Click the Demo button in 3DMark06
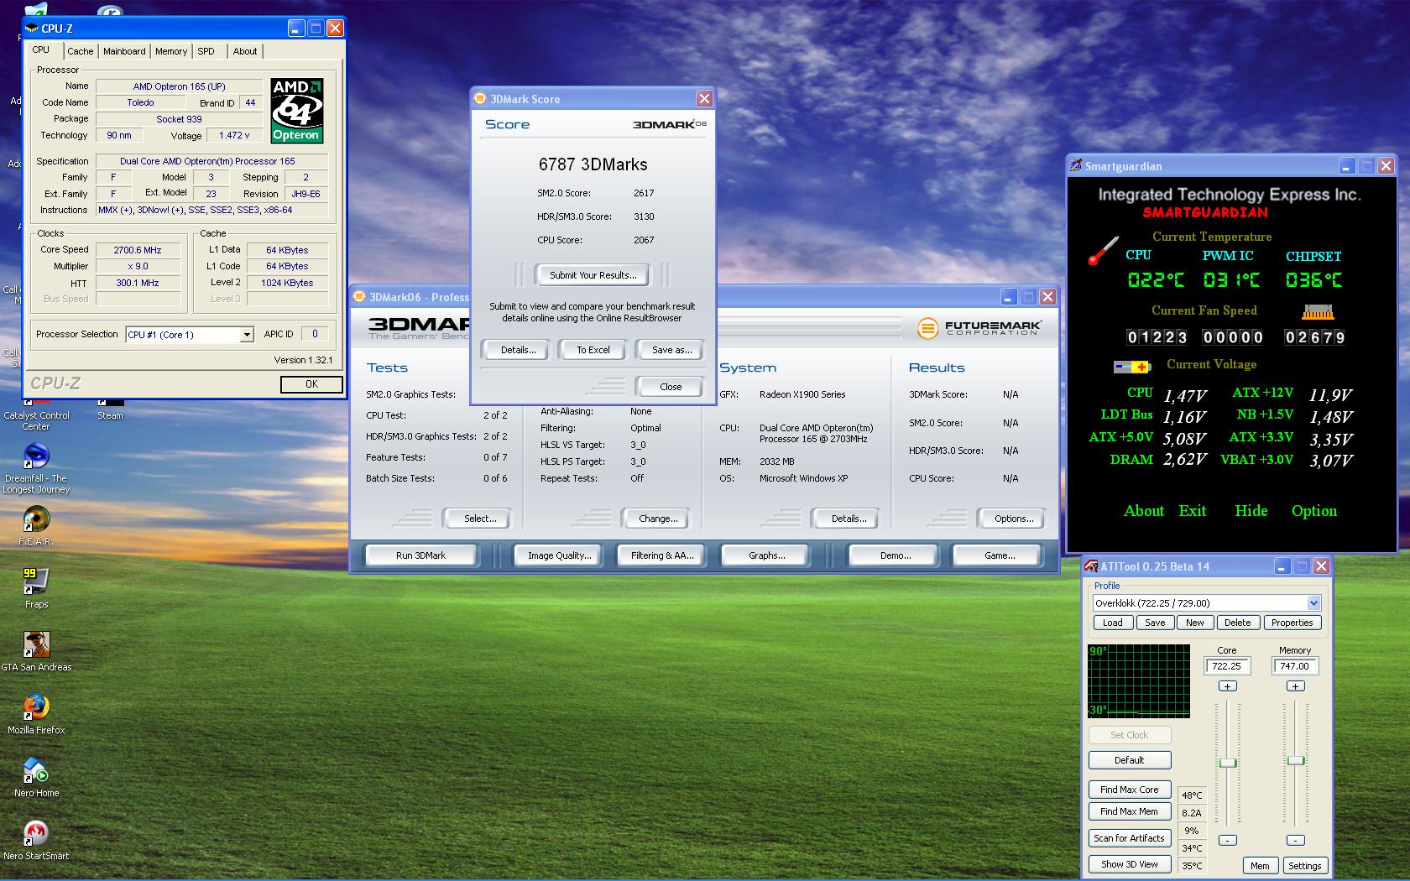The height and width of the screenshot is (881, 1410). point(896,555)
